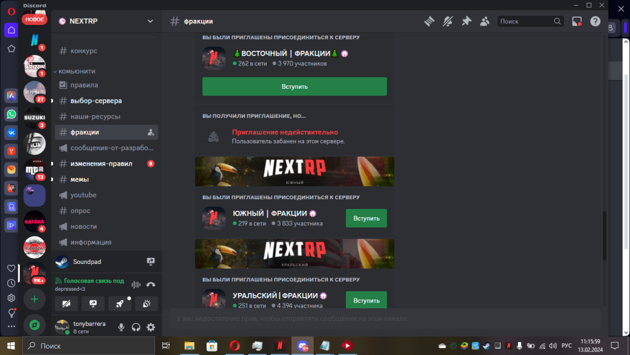630x355 pixels.
Task: Open the tonybarrera user profile panel
Action: [x=83, y=327]
